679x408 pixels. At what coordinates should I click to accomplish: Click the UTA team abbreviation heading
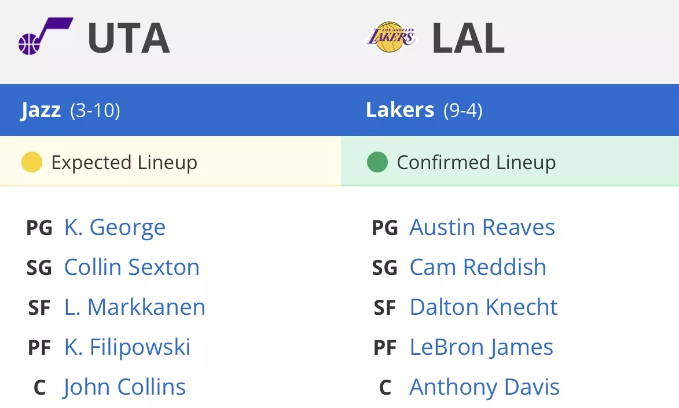[129, 38]
